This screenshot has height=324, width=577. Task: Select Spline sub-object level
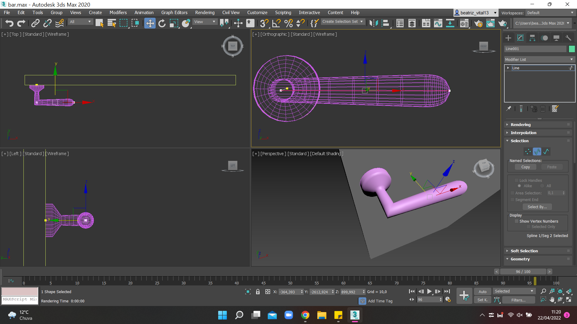[546, 151]
